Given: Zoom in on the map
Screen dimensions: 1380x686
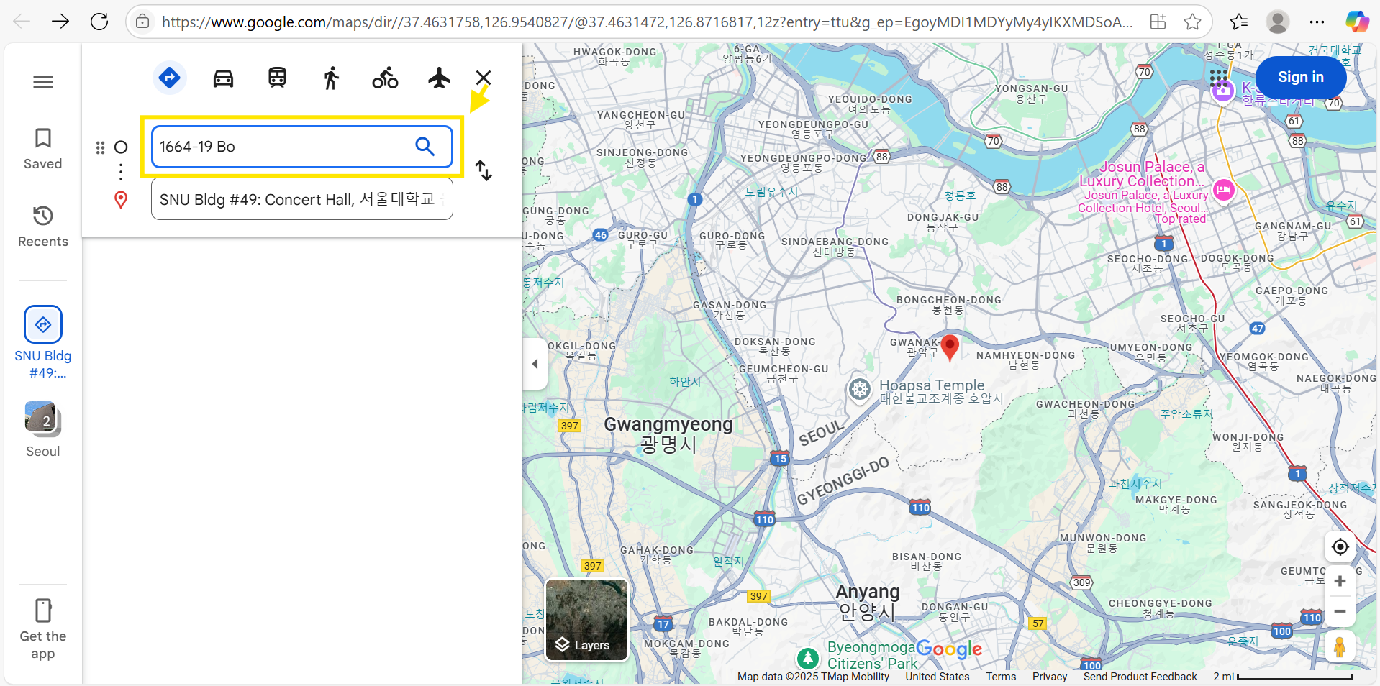Looking at the screenshot, I should pos(1340,581).
